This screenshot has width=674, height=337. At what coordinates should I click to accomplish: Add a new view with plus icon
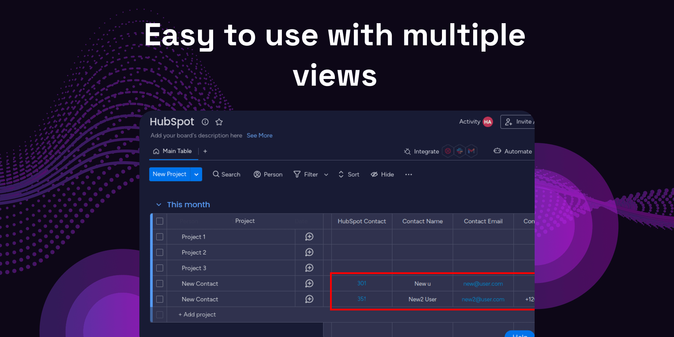pos(205,151)
